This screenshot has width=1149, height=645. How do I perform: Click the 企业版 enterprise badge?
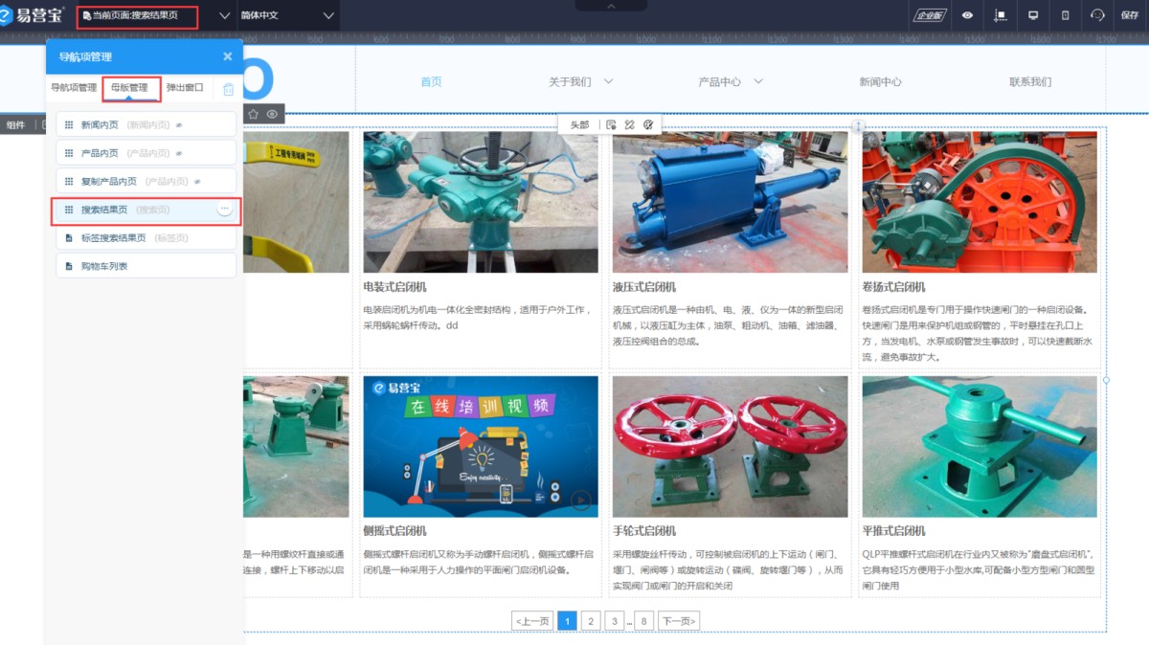(929, 15)
